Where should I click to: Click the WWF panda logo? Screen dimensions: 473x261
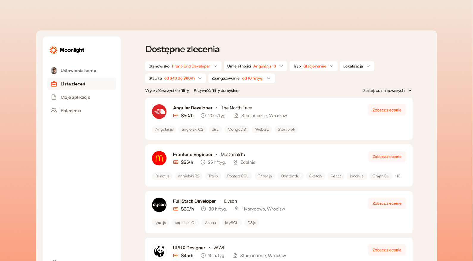(159, 251)
